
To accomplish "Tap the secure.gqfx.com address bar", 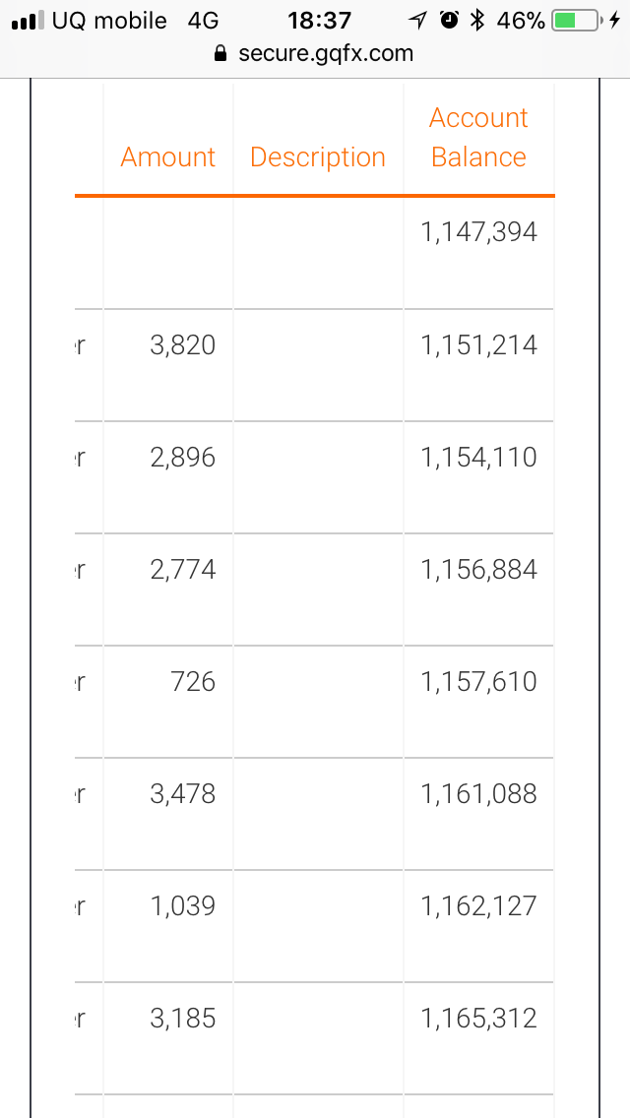I will point(326,53).
